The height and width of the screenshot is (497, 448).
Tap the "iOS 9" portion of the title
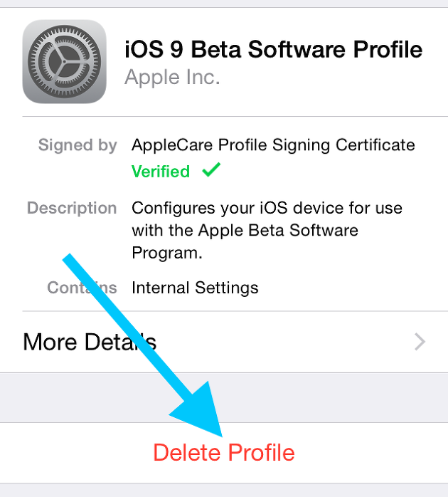point(154,49)
